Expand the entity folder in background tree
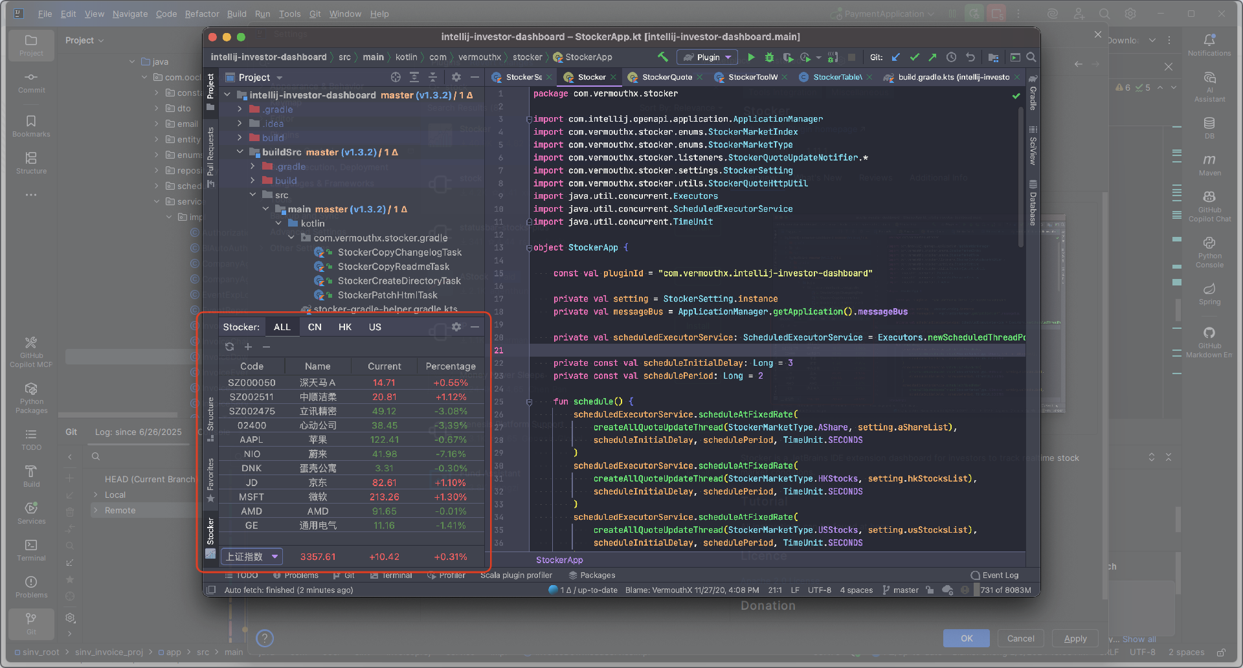This screenshot has width=1243, height=668. [x=157, y=139]
